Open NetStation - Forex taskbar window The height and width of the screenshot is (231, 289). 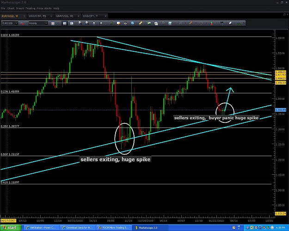pos(42,228)
